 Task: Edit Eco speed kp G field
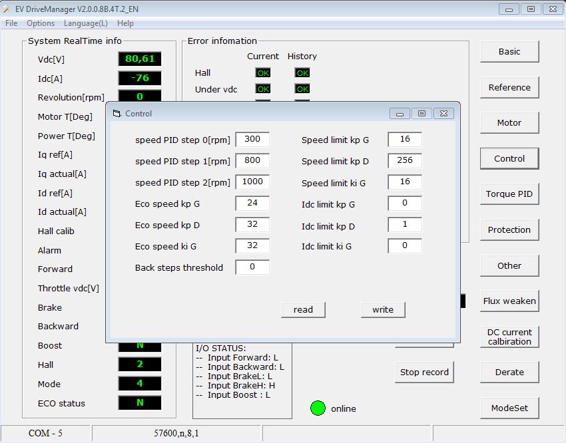(252, 203)
